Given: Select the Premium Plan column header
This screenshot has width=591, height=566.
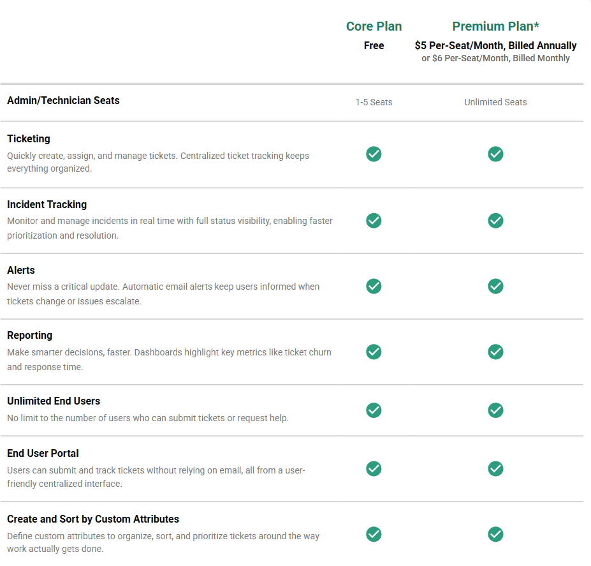Looking at the screenshot, I should (x=495, y=26).
